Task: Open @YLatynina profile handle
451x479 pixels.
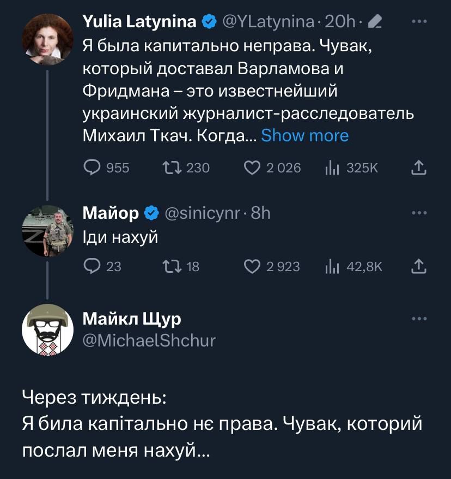Action: [268, 22]
